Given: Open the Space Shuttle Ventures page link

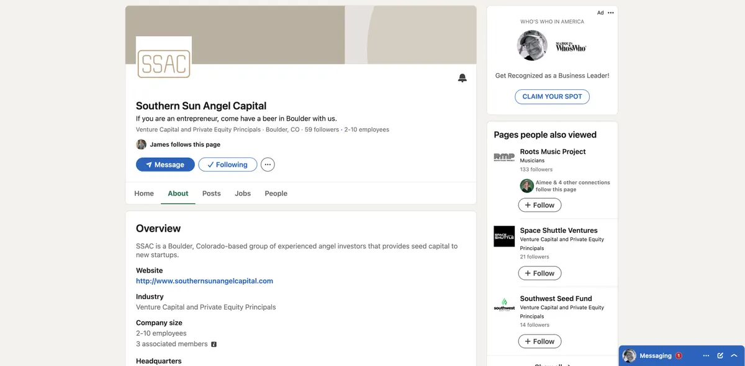Looking at the screenshot, I should 559,230.
